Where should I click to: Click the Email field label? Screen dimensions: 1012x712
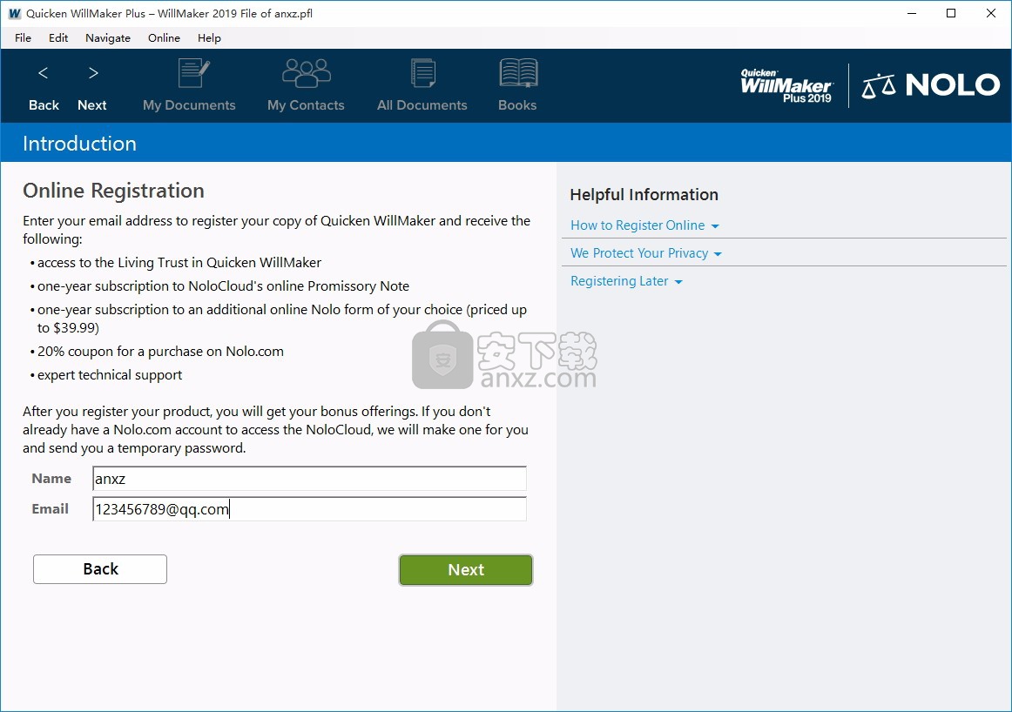point(50,509)
